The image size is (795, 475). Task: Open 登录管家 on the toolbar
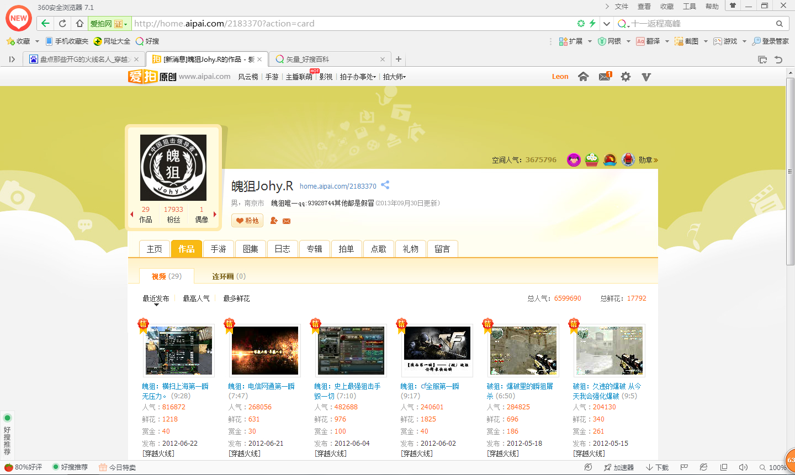tap(771, 41)
